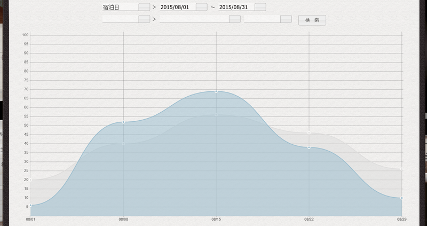Select the gray series point at 08/29

401,169
